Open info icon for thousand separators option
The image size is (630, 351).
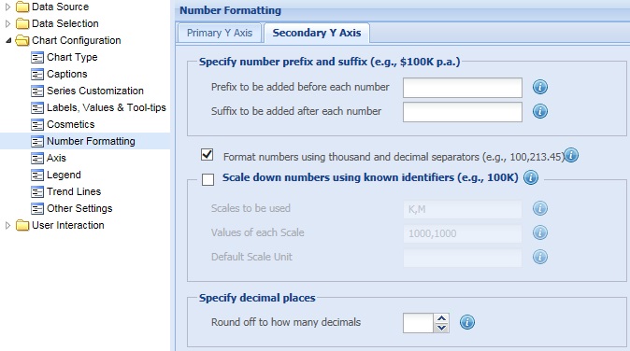click(x=571, y=155)
